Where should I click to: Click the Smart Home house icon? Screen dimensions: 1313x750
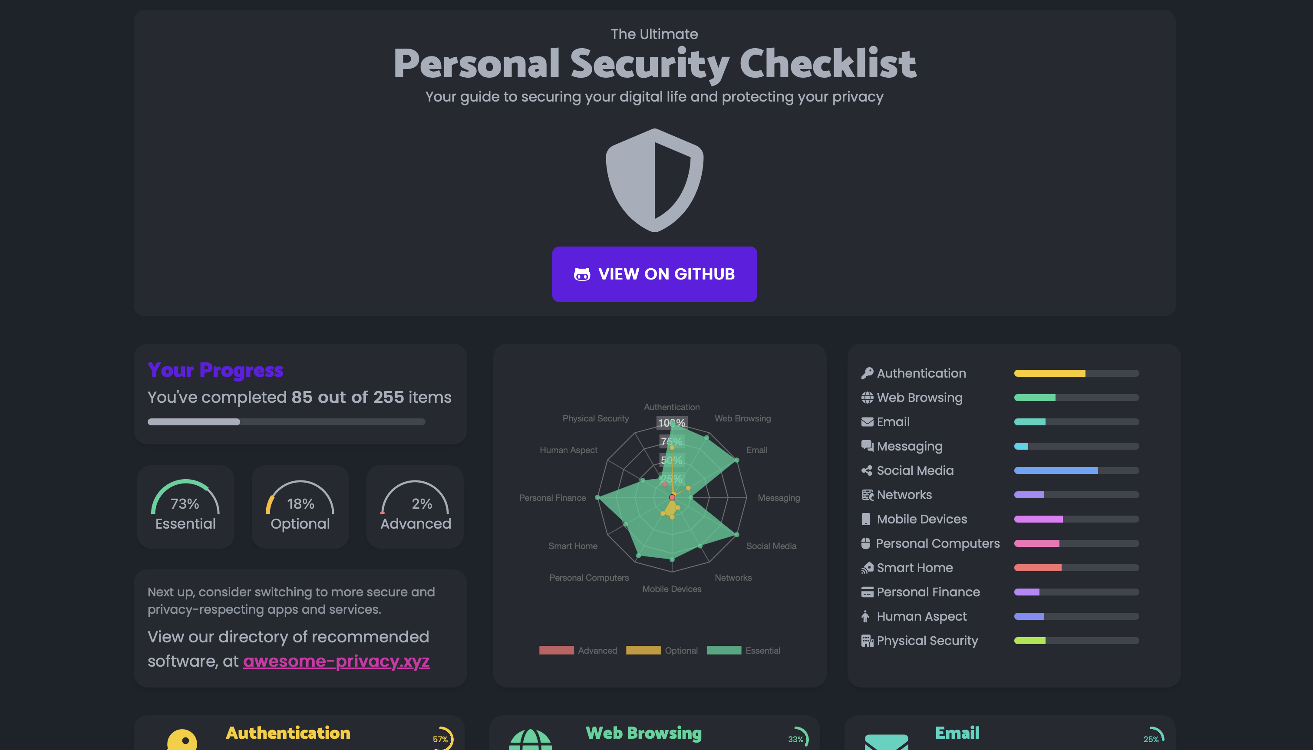click(867, 568)
